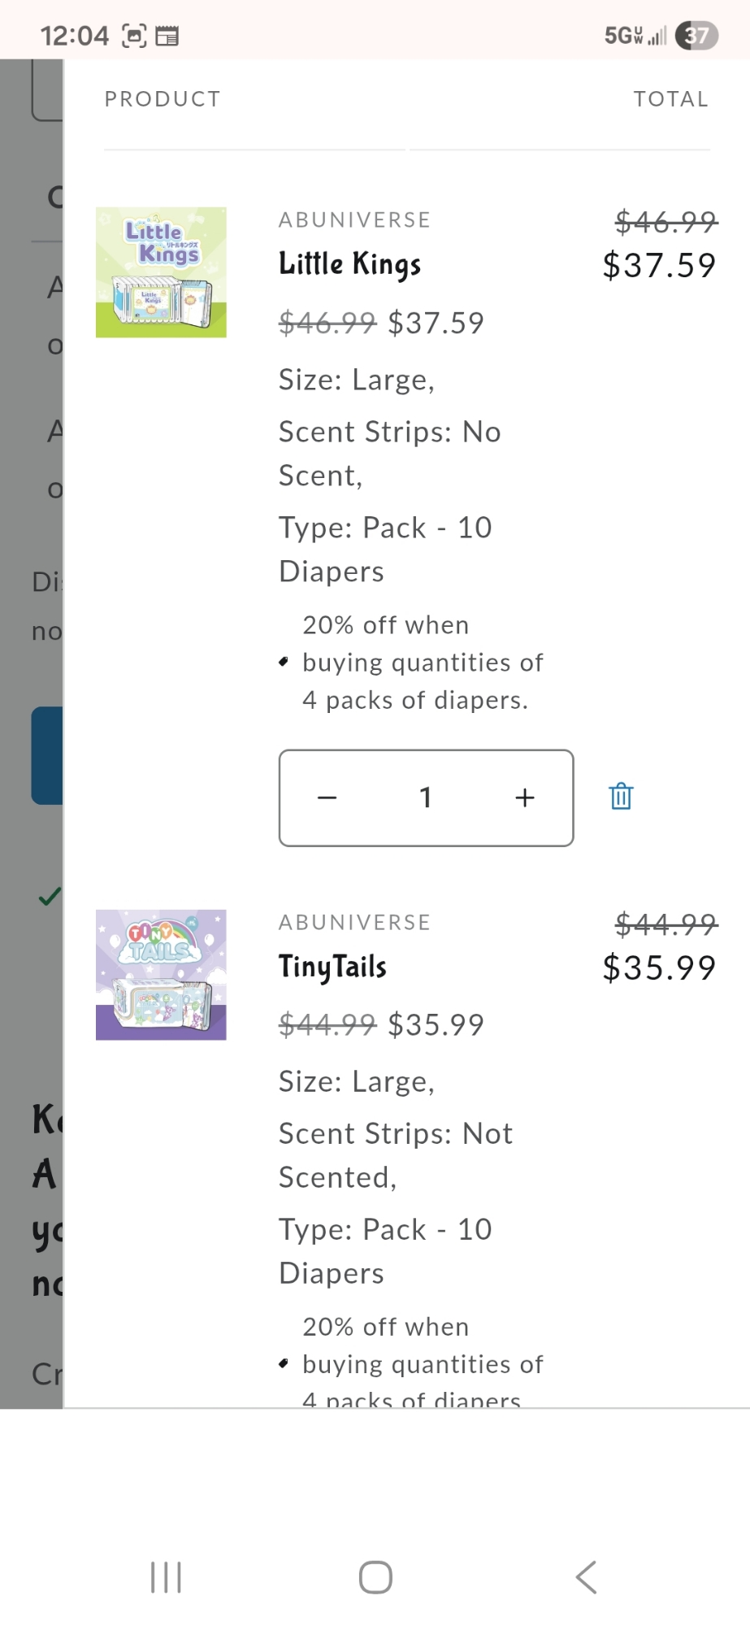Decrease Little Kings quantity with the minus button
The image size is (750, 1626).
click(x=327, y=798)
